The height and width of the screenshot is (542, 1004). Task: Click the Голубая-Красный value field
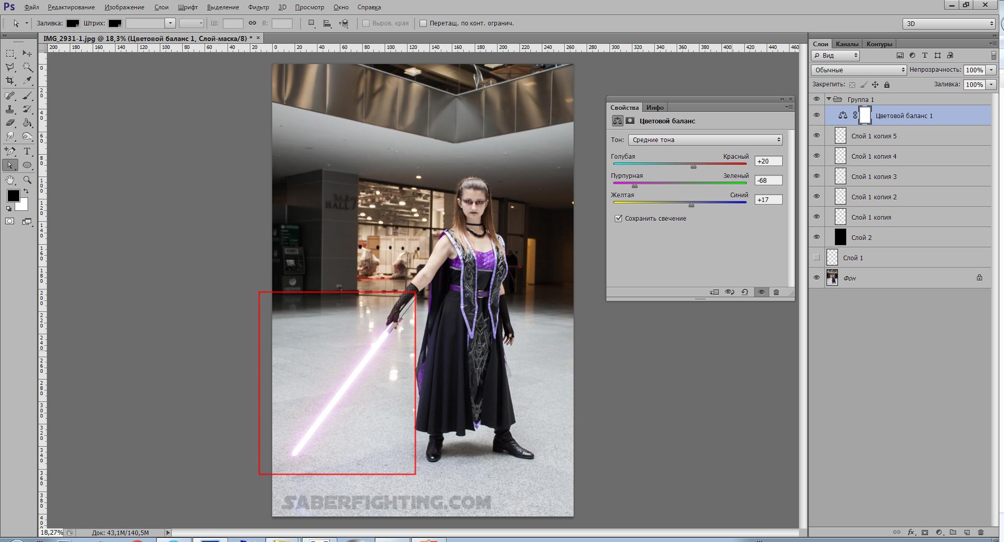(x=768, y=161)
